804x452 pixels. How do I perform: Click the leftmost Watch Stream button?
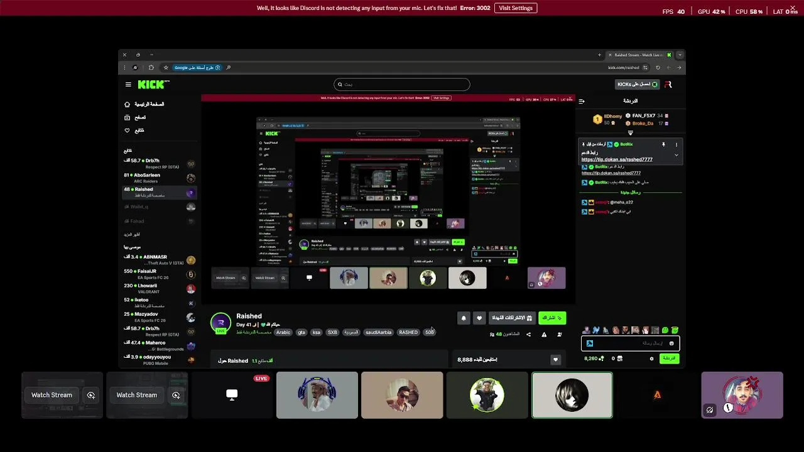(x=52, y=395)
